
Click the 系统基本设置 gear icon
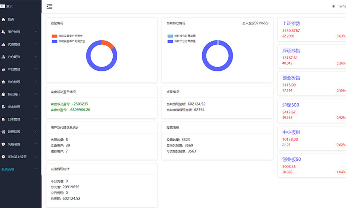(x=3, y=157)
